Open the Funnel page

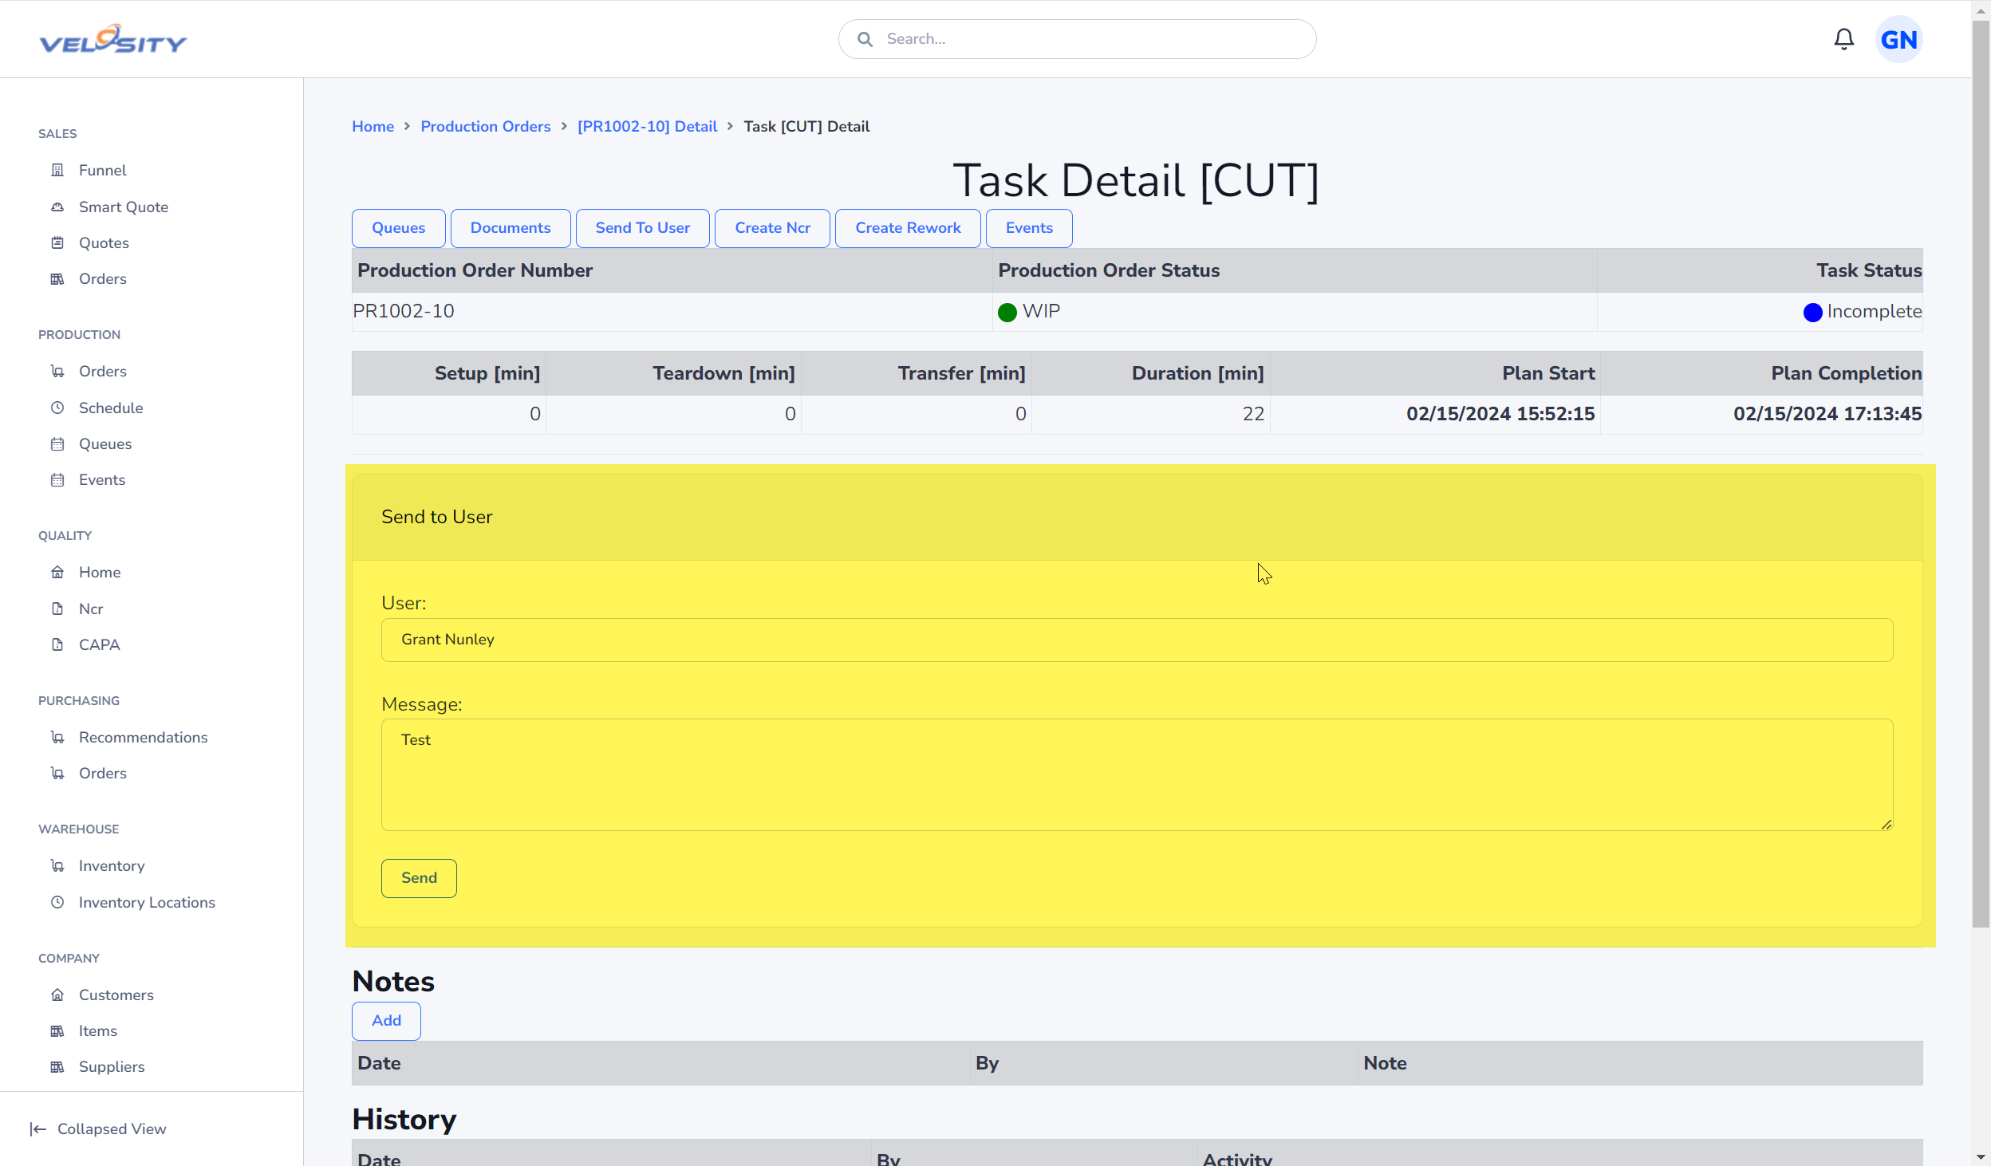(x=102, y=170)
